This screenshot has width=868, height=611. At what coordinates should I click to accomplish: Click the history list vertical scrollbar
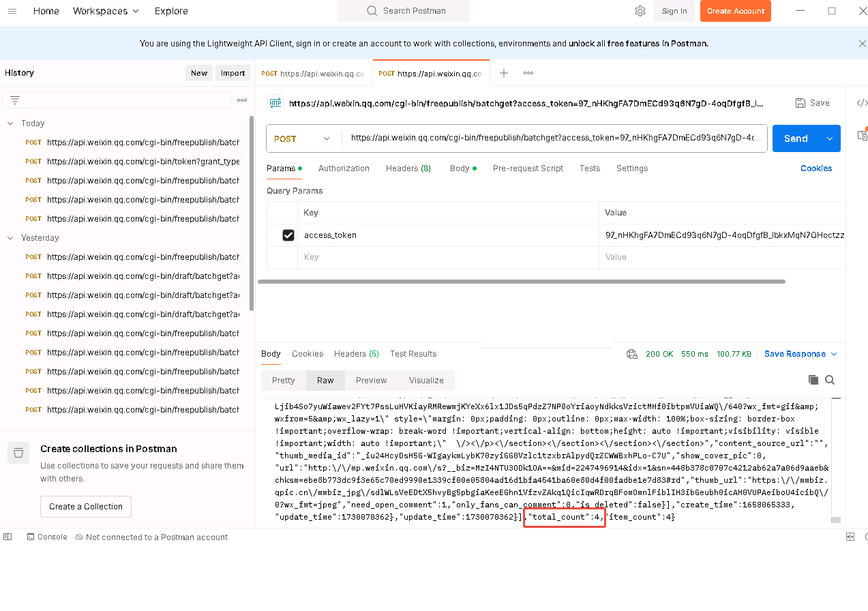point(252,213)
